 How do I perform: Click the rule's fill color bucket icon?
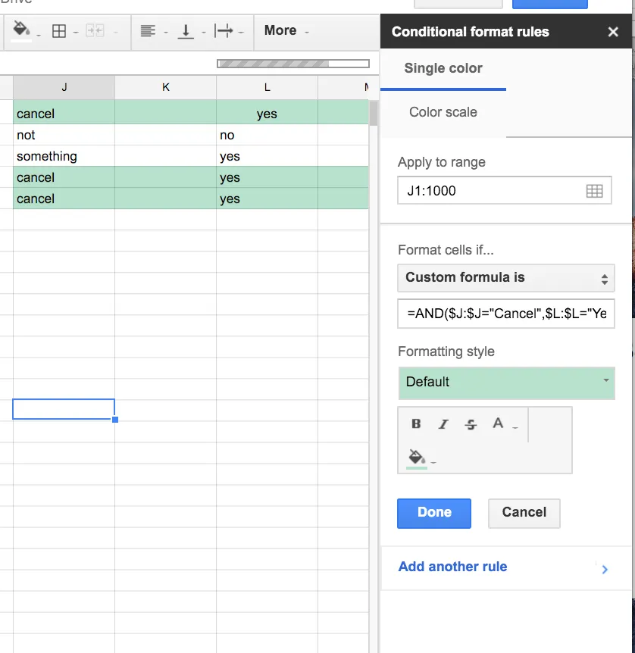click(416, 457)
